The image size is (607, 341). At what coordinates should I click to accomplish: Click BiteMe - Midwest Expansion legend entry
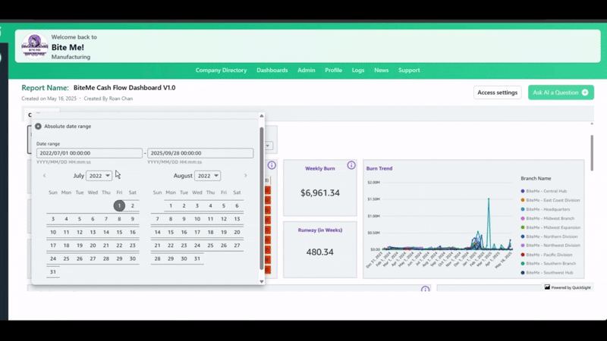point(551,227)
